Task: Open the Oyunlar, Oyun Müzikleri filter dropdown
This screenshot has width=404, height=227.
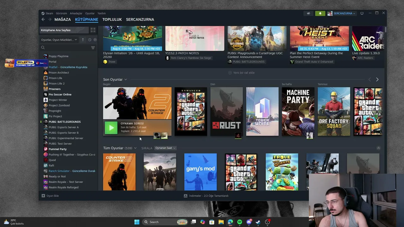Action: [59, 40]
